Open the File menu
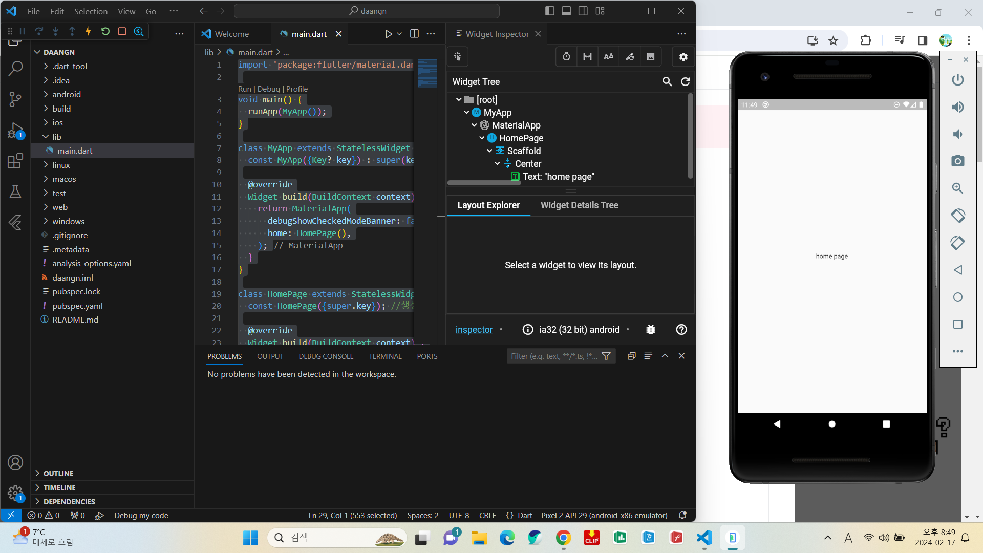The height and width of the screenshot is (553, 983). (x=33, y=11)
